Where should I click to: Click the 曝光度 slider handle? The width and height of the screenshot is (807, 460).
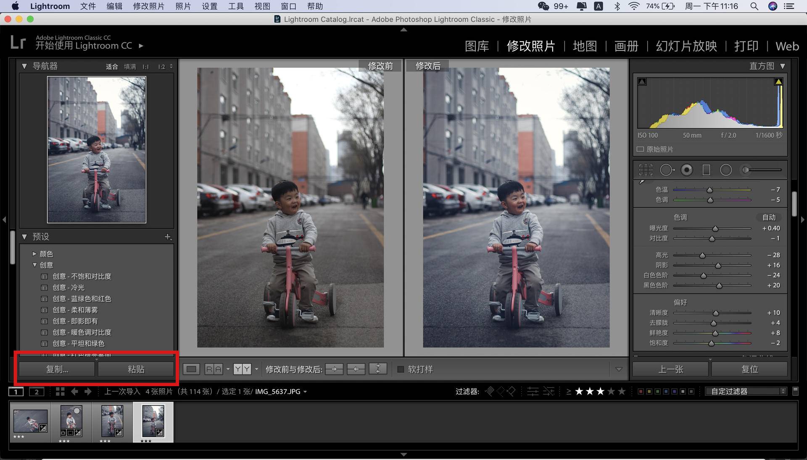pos(715,229)
